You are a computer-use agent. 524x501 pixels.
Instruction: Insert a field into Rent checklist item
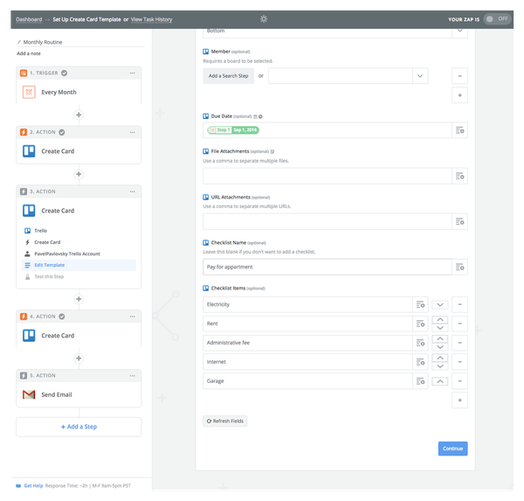420,324
